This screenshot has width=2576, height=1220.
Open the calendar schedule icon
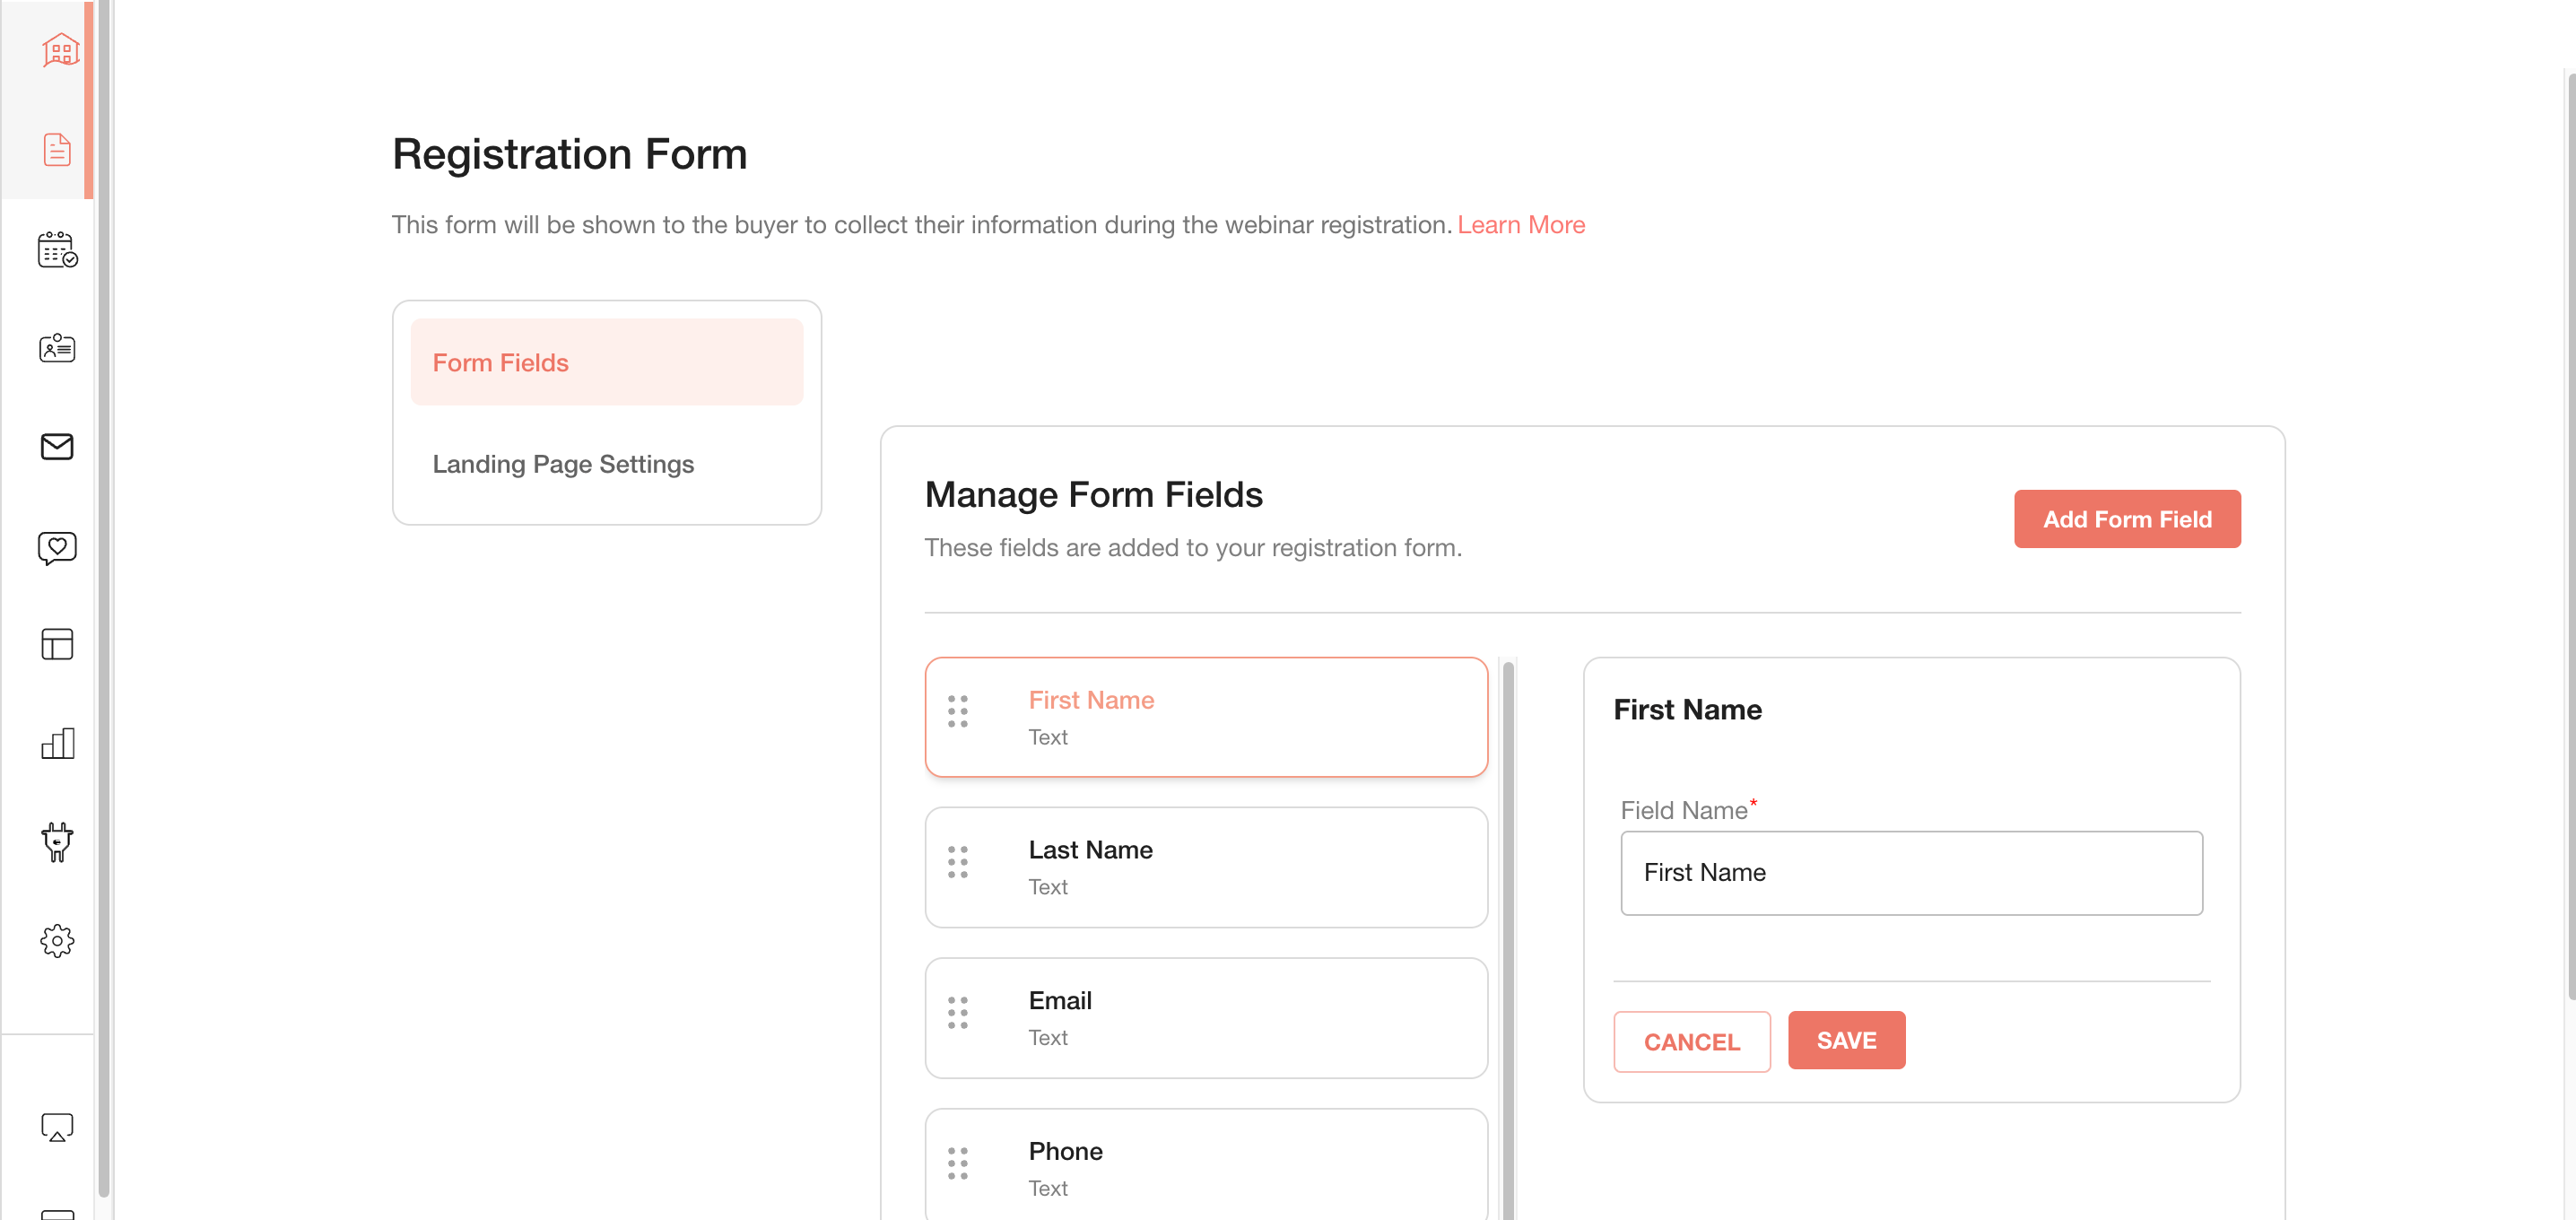[x=57, y=249]
